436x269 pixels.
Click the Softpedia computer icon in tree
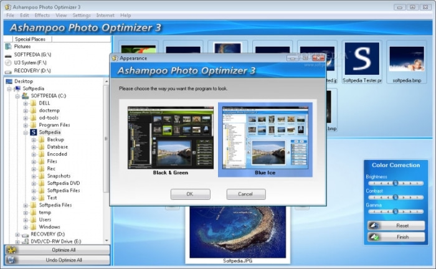tap(17, 88)
